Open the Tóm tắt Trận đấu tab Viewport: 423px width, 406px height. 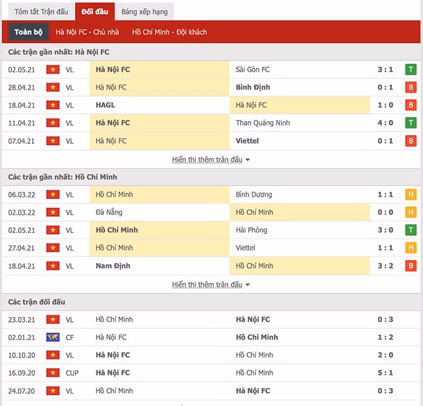[41, 12]
